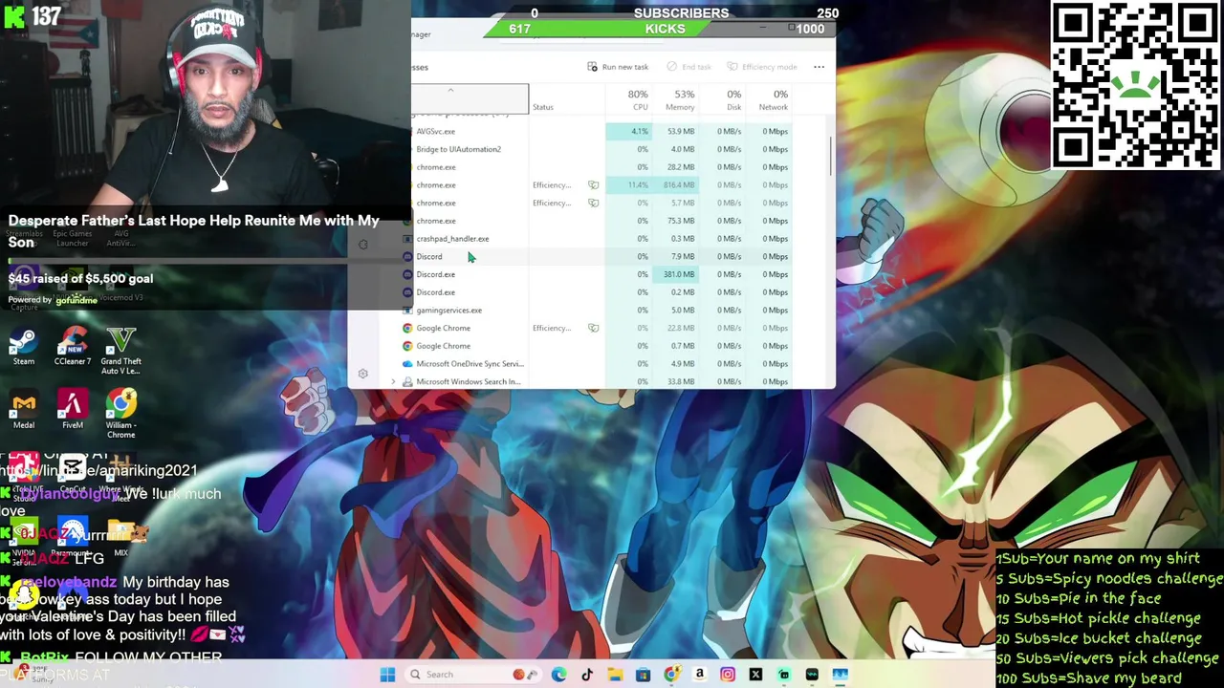This screenshot has width=1224, height=688.
Task: Click the Task Manager vertical scrollbar
Action: click(831, 157)
